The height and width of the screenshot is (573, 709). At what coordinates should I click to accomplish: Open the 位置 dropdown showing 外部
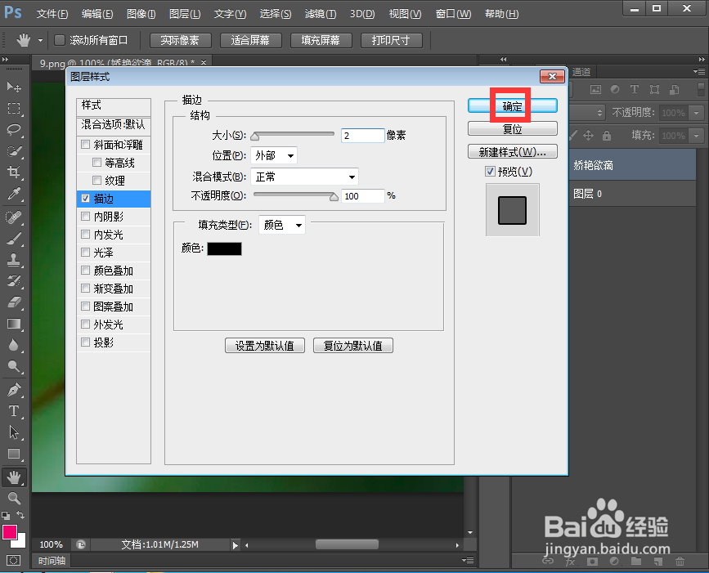click(274, 155)
